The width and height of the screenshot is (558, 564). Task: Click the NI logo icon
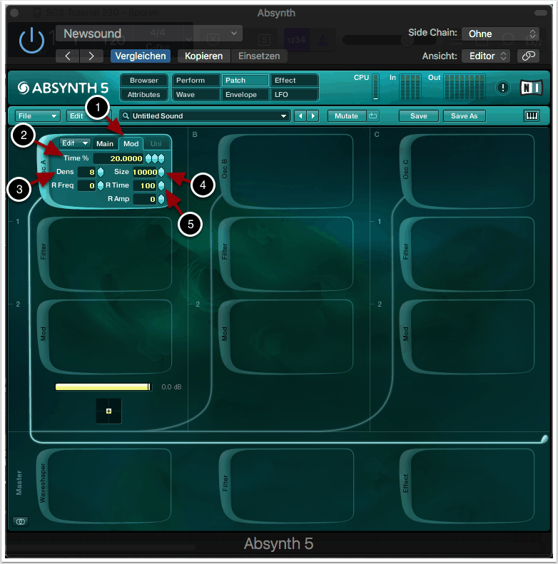pos(531,87)
